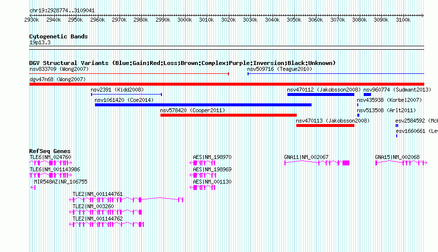The height and width of the screenshot is (252, 438).
Task: Click the esv1660661 variant label
Action: click(416, 131)
